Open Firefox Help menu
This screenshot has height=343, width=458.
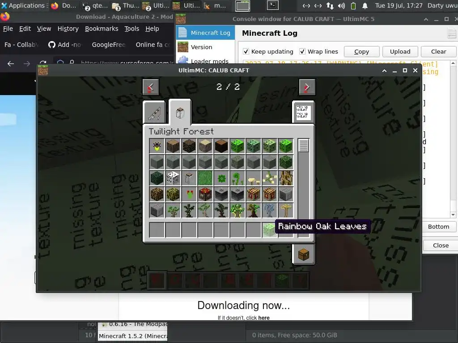152,29
